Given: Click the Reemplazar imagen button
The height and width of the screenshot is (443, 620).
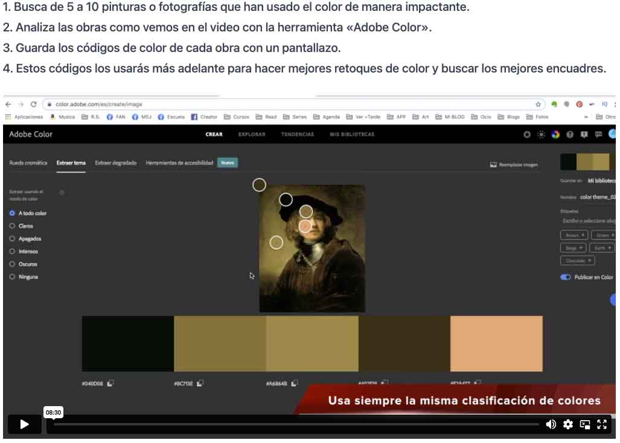Looking at the screenshot, I should click(x=514, y=165).
